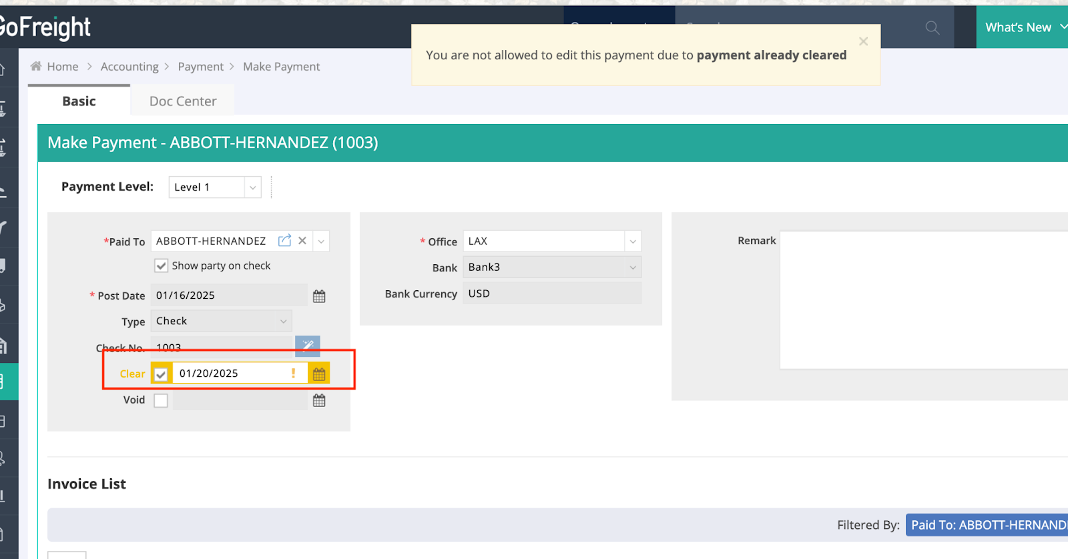Go to Accounting in the breadcrumb
1068x559 pixels.
pos(129,67)
